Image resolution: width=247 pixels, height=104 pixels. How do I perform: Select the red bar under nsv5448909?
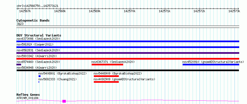pyautogui.click(x=106, y=76)
